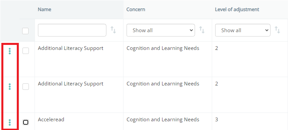Open the Acceleread intervention name
The width and height of the screenshot is (288, 130).
51,120
